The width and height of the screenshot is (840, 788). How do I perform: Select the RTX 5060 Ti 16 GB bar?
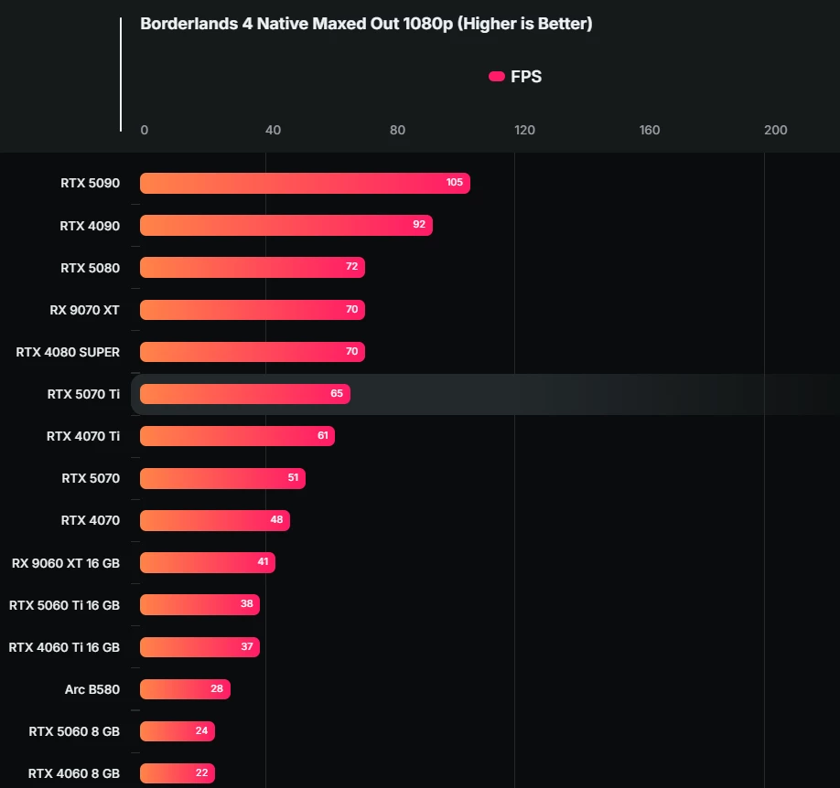tap(199, 604)
